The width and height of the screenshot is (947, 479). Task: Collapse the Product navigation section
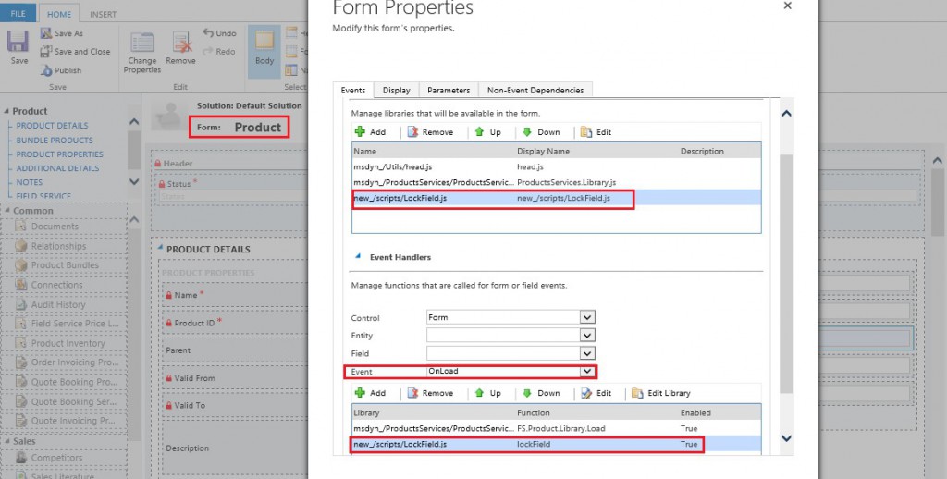click(x=6, y=111)
